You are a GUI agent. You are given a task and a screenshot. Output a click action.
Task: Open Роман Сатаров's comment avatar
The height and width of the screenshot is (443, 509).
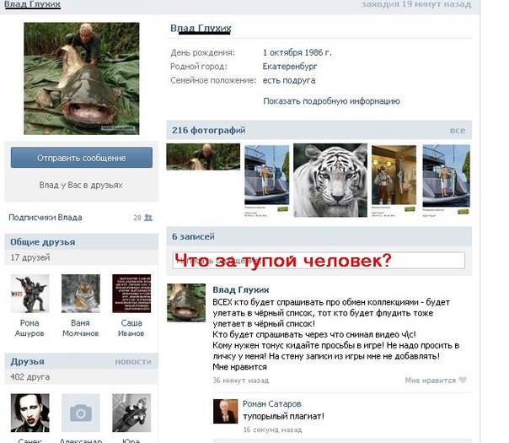[225, 411]
